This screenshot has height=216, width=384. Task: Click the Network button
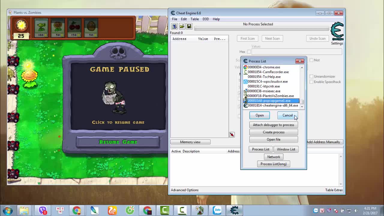[274, 157]
